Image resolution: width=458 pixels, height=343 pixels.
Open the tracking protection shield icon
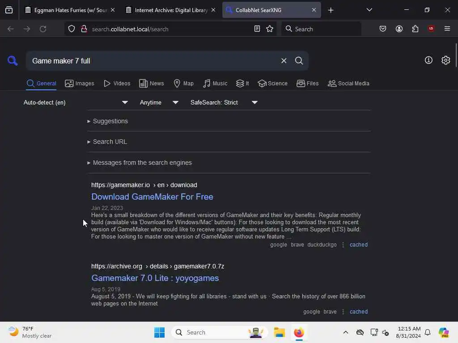click(72, 29)
